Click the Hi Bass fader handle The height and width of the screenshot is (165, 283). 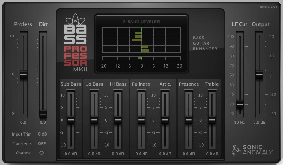118,120
